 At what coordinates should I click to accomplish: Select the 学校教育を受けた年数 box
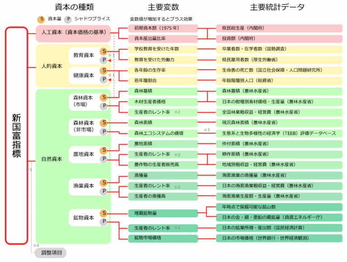pyautogui.click(x=163, y=49)
